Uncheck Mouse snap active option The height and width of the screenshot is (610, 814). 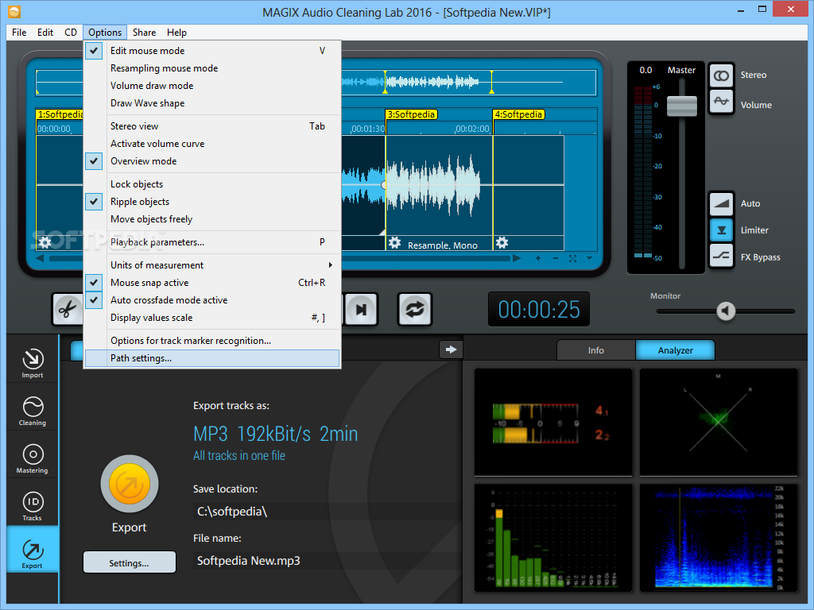[x=212, y=283]
